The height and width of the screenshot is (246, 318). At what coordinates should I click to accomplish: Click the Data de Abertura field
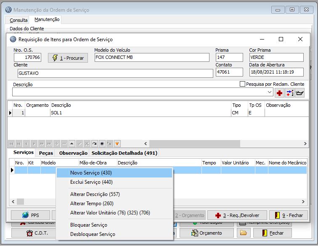pos(276,72)
